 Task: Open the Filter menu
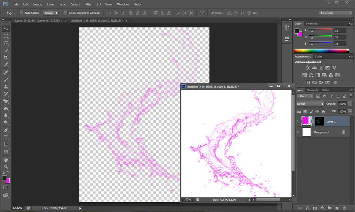pyautogui.click(x=88, y=4)
